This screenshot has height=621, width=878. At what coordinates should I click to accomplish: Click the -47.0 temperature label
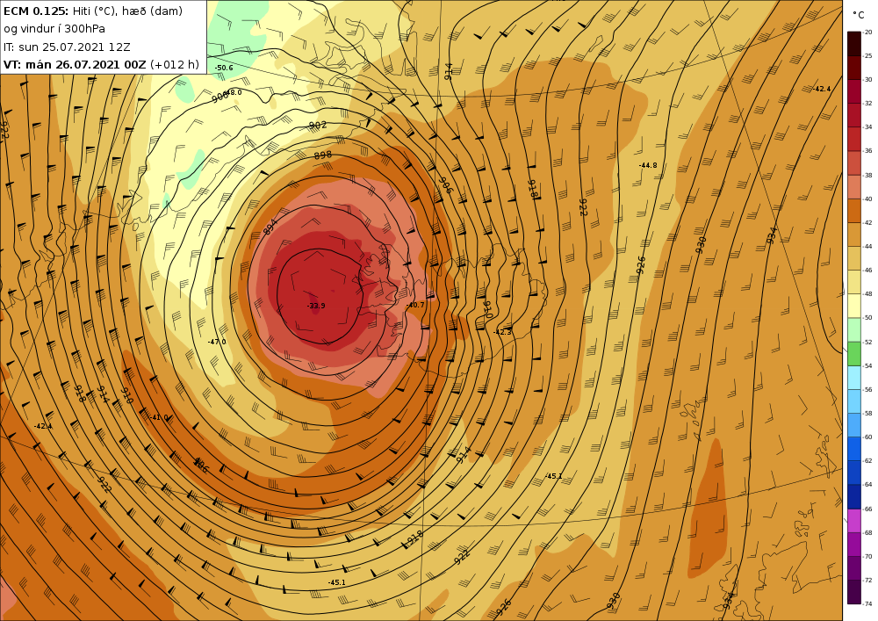217,342
